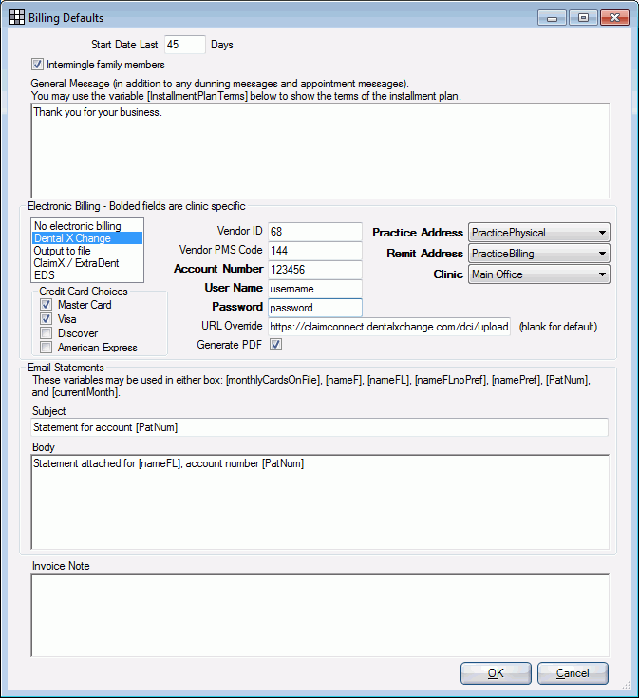Uncheck the Master Card checkbox
The image size is (639, 698).
tap(46, 305)
